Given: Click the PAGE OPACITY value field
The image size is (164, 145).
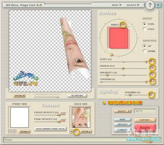Looking at the screenshot, I should [64, 121].
